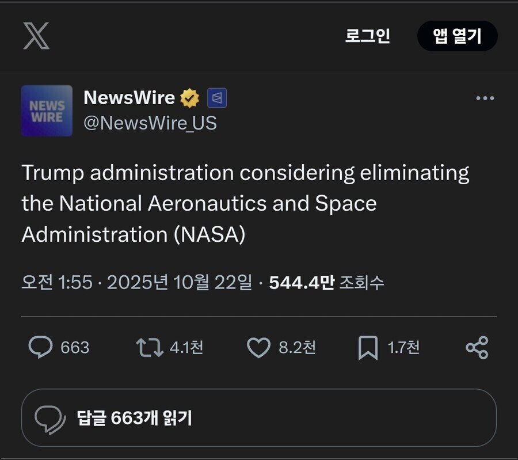Click the 8.2천 likes count
Screen dimensions: 518x460
297,347
